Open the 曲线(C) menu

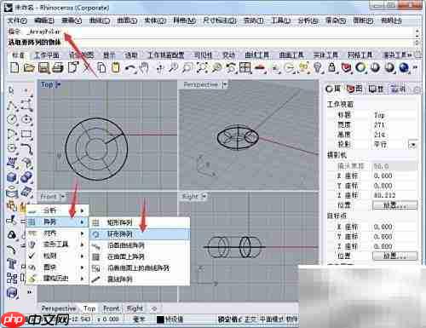[x=100, y=20]
